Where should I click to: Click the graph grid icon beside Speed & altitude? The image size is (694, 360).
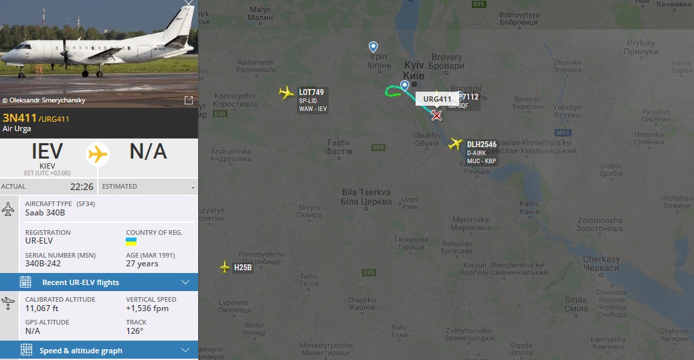click(x=26, y=350)
